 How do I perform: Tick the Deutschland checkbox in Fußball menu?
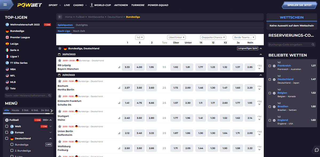click(x=7, y=139)
